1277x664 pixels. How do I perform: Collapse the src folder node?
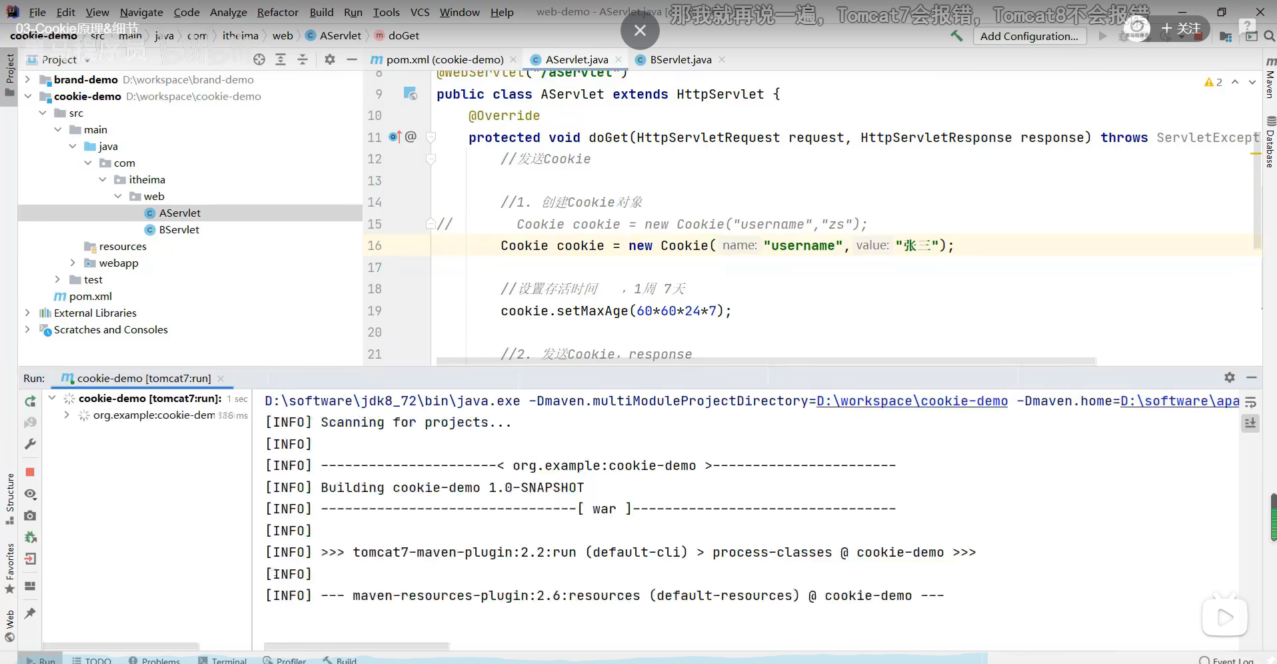(x=43, y=113)
